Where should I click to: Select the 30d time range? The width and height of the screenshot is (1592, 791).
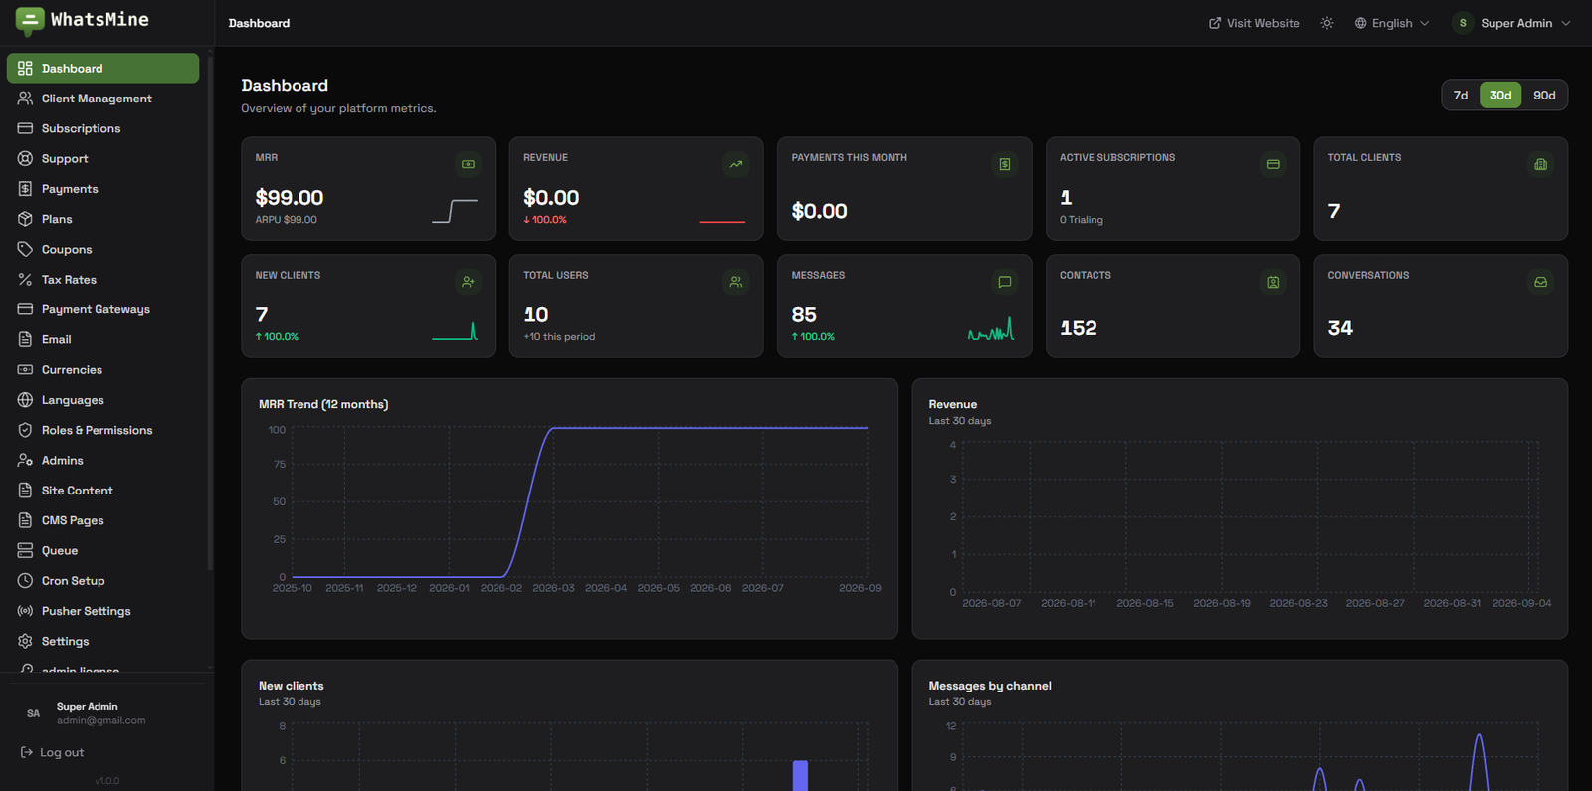coord(1500,96)
